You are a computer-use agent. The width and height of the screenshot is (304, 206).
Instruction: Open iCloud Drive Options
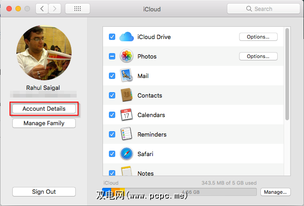258,37
